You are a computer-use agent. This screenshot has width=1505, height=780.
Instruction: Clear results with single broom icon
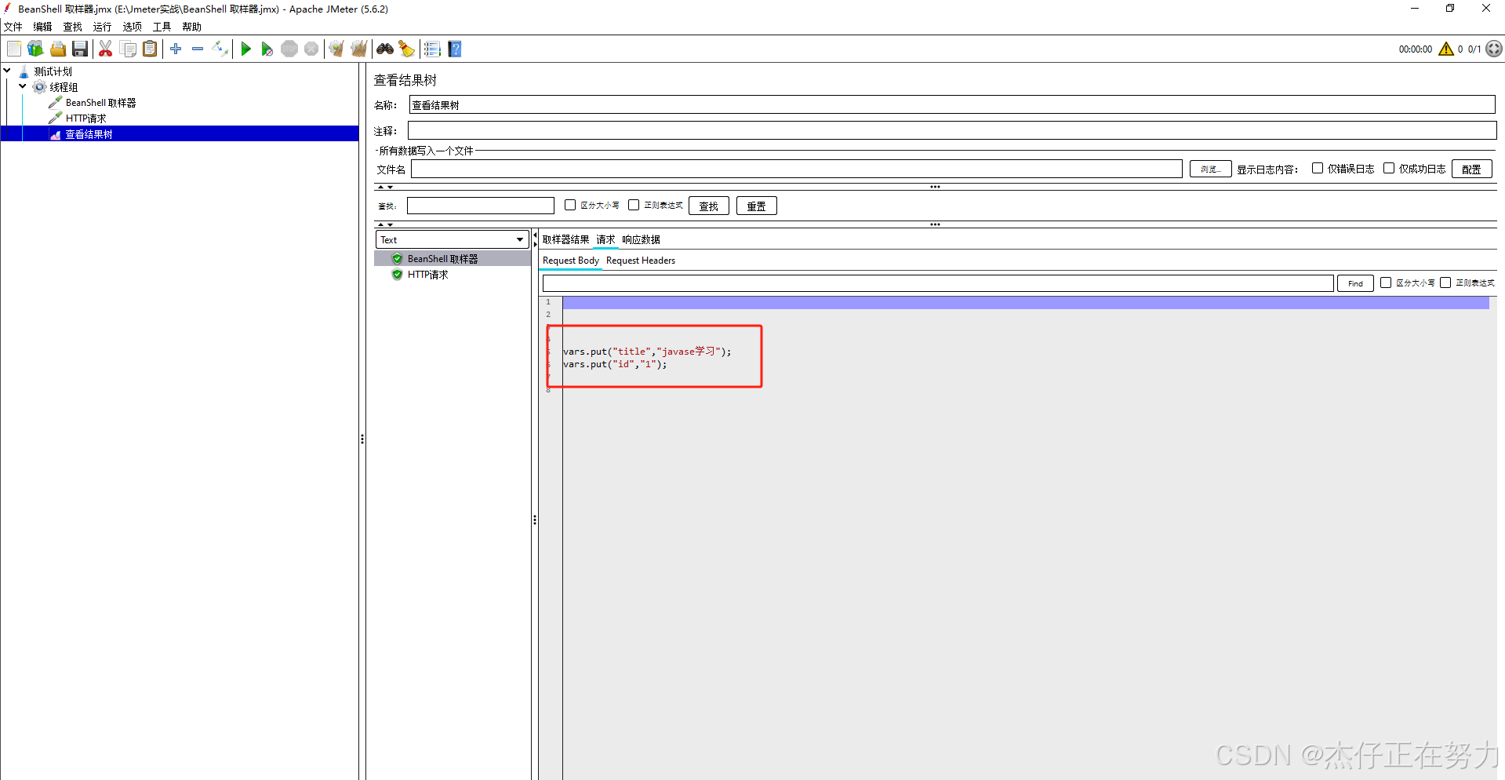click(336, 49)
